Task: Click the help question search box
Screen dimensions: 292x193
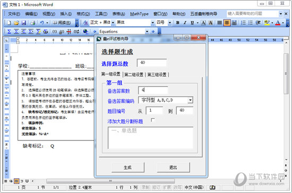Action: (x=253, y=14)
